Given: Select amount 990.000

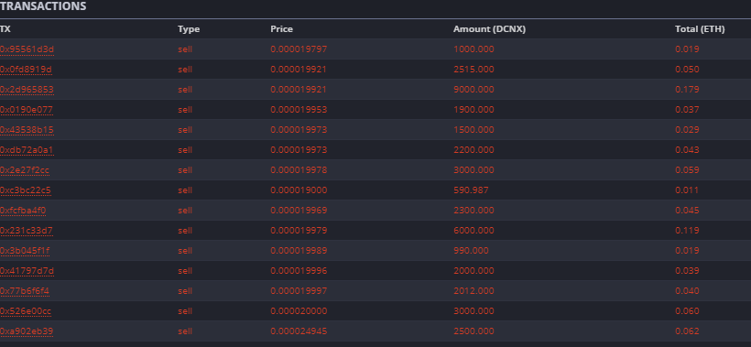Looking at the screenshot, I should pyautogui.click(x=472, y=250).
